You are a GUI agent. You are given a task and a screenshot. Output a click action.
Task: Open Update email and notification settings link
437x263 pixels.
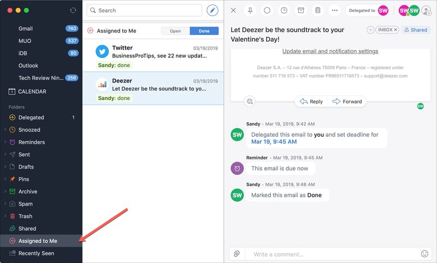click(330, 51)
